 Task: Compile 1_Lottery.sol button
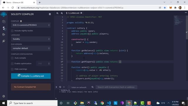pyautogui.click(x=31, y=76)
